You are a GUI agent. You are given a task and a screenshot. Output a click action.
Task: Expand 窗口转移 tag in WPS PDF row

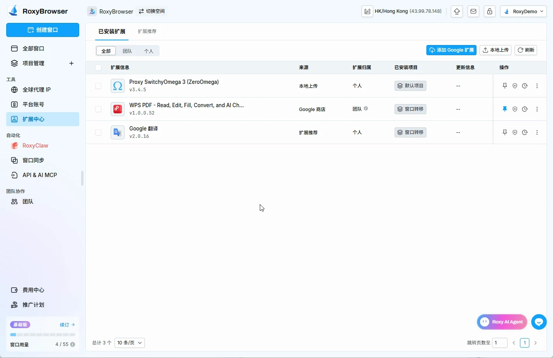point(410,109)
